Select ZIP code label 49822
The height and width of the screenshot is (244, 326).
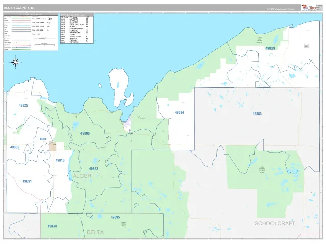click(x=23, y=105)
